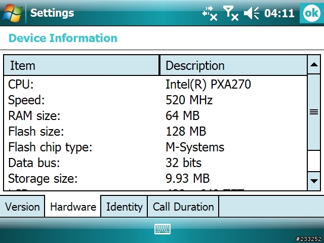The height and width of the screenshot is (243, 324).
Task: Click the Device Information heading
Action: pos(63,38)
